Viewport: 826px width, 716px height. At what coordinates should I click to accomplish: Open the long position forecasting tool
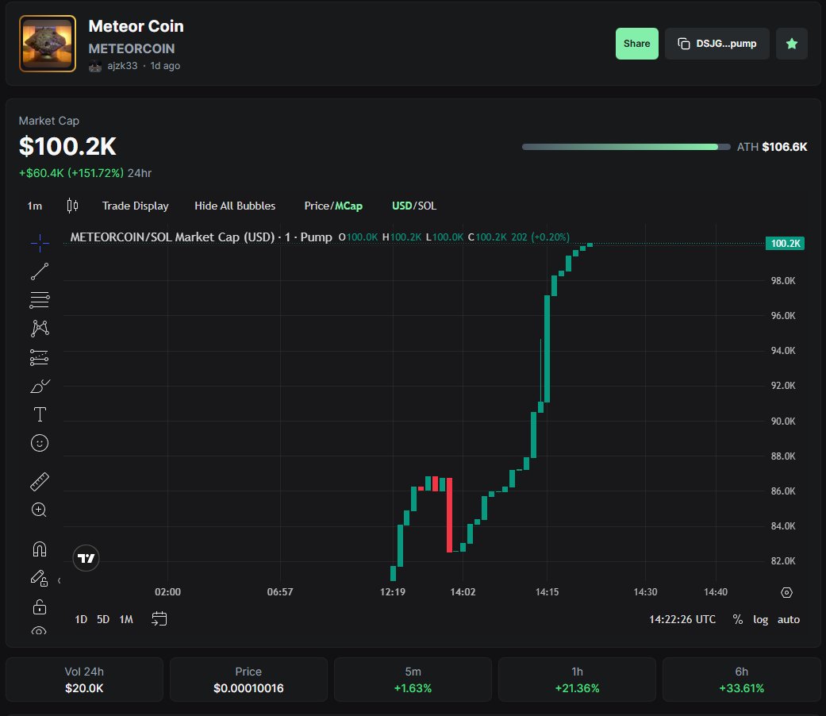pyautogui.click(x=40, y=358)
